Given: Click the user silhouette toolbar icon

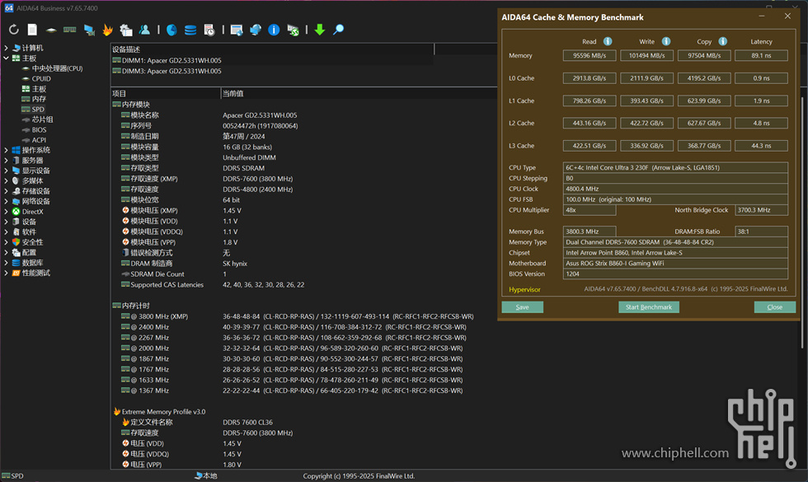Looking at the screenshot, I should pos(145,30).
